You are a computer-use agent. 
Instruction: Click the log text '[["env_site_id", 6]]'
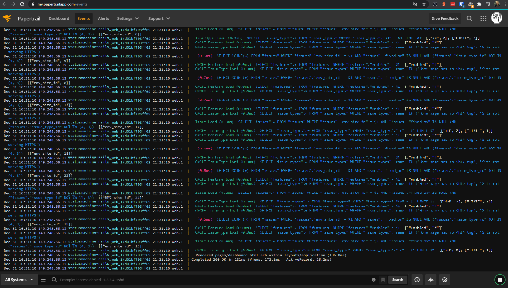(x=120, y=34)
